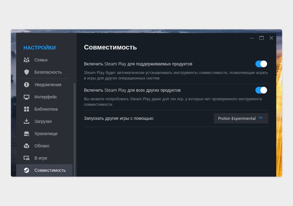
Task: Minimize the settings window
Action: click(252, 38)
